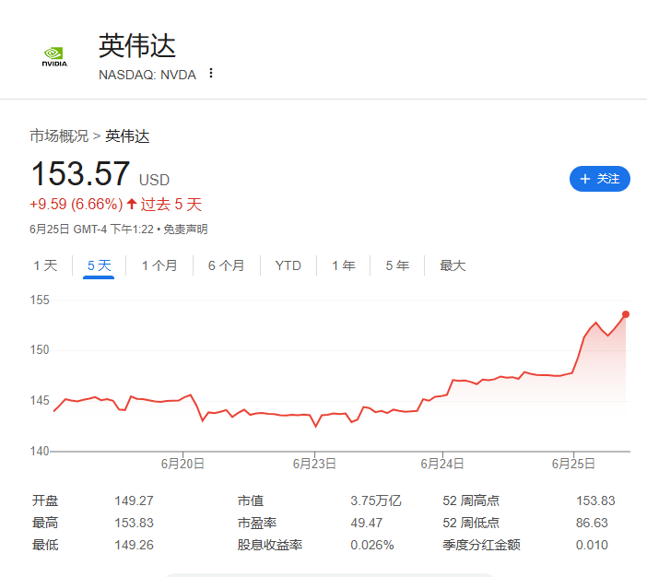Switch to the 1 个月 chart tab
This screenshot has height=577, width=647.
click(x=159, y=265)
